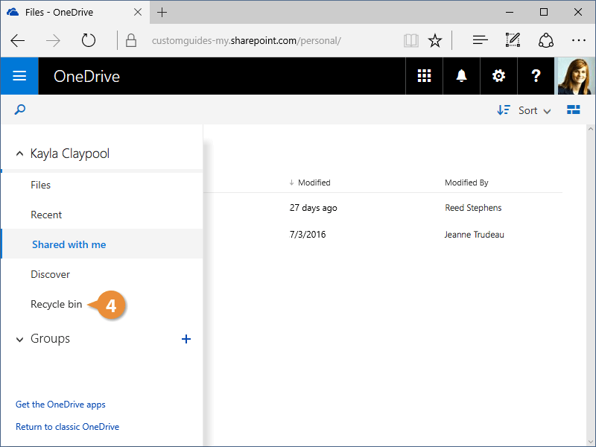Open the settings gear in OneDrive header
This screenshot has width=596, height=447.
[x=498, y=76]
